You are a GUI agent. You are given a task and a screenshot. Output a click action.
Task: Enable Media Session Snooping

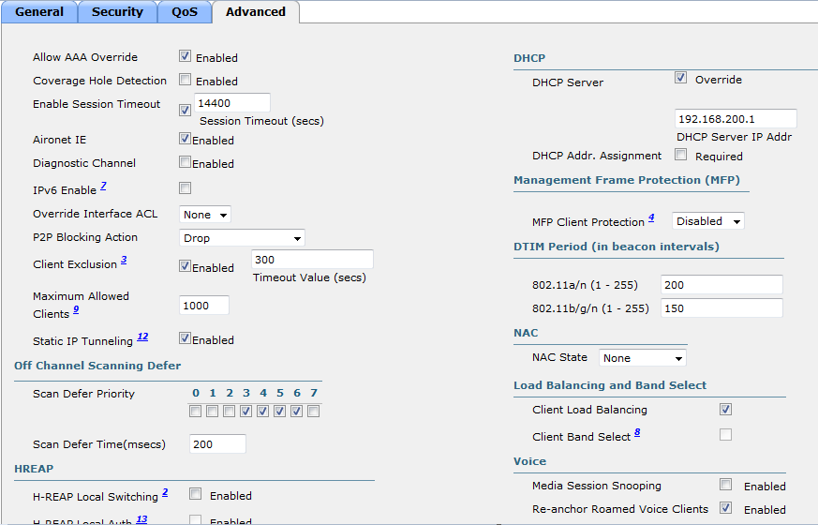(725, 485)
